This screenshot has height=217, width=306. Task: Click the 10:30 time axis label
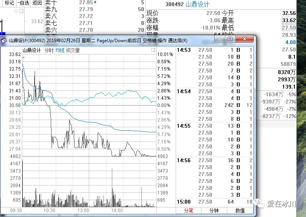tap(49, 210)
